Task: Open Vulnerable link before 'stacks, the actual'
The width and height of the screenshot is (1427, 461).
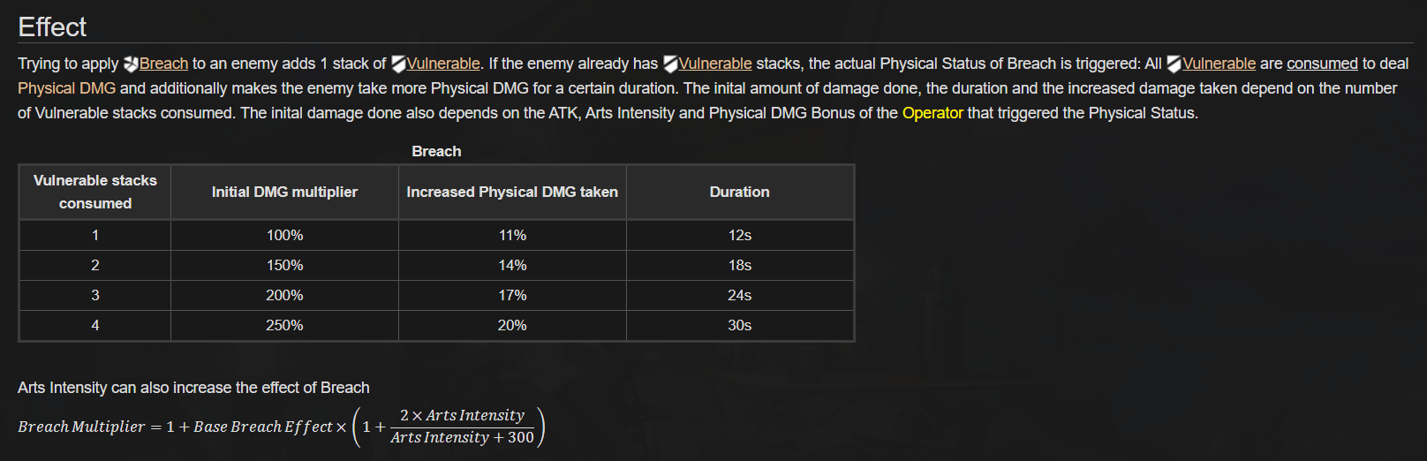Action: click(x=715, y=64)
